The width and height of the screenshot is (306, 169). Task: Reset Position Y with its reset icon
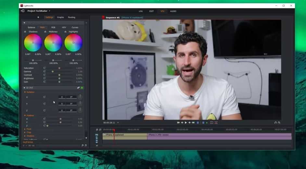coord(45,122)
